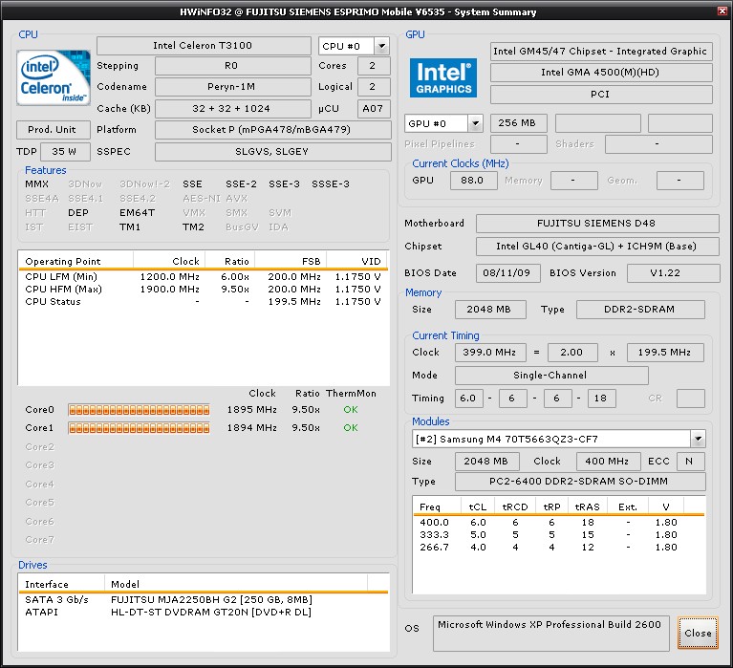Select the 333.3 frequency timing row

point(558,534)
